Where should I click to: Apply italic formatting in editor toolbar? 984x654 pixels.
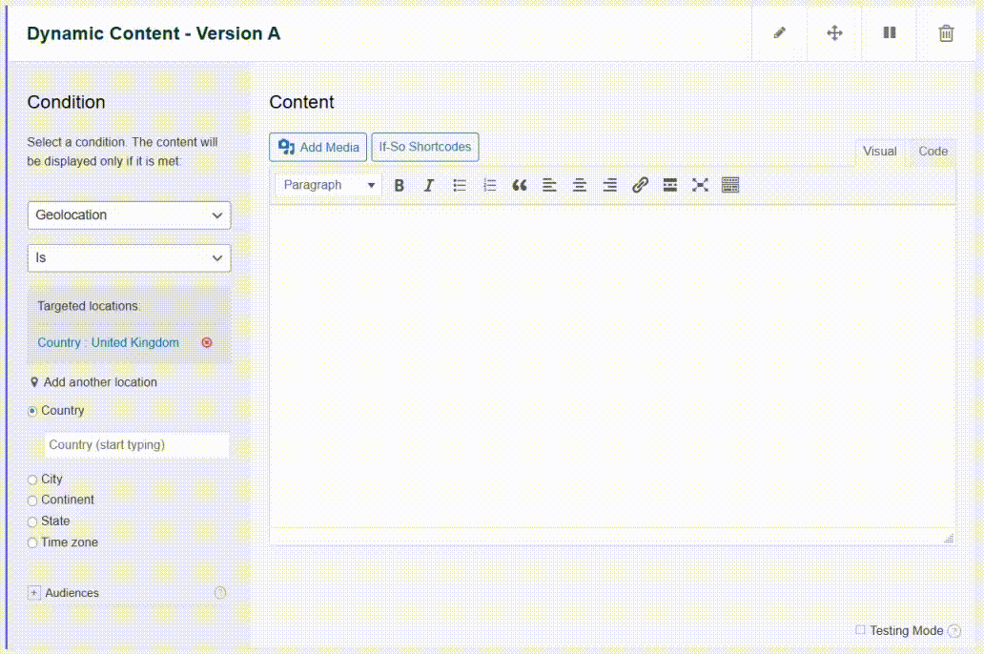429,185
